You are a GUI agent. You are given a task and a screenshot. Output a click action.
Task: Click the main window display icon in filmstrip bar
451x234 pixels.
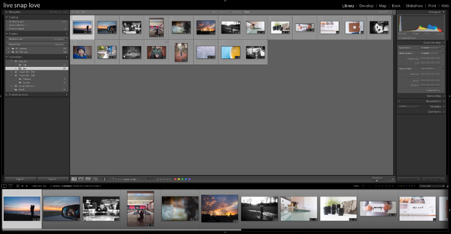(x=4, y=186)
